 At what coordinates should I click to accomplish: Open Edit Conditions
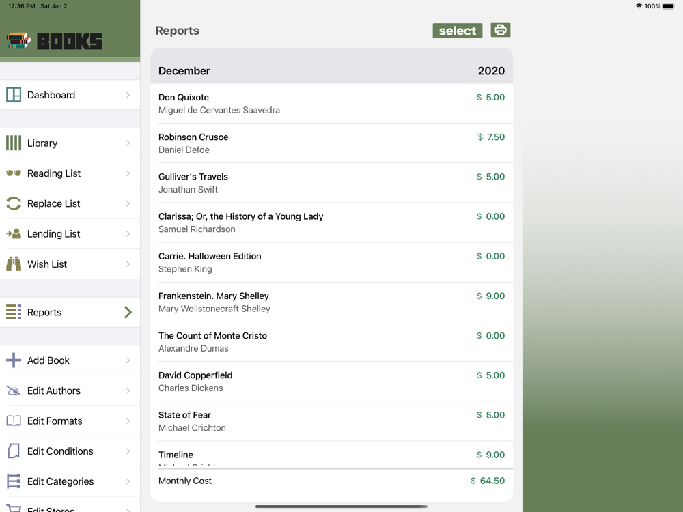[70, 451]
